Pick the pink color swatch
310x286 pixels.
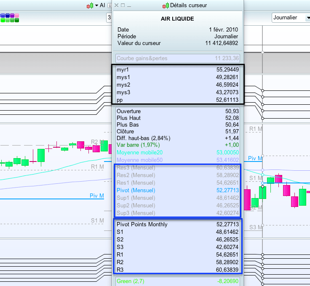pos(17,16)
